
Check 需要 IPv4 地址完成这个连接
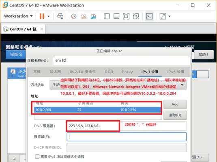point(37,156)
